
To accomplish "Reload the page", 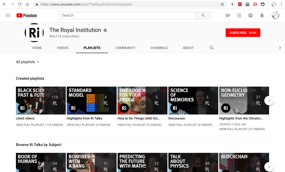I will click(20, 4).
